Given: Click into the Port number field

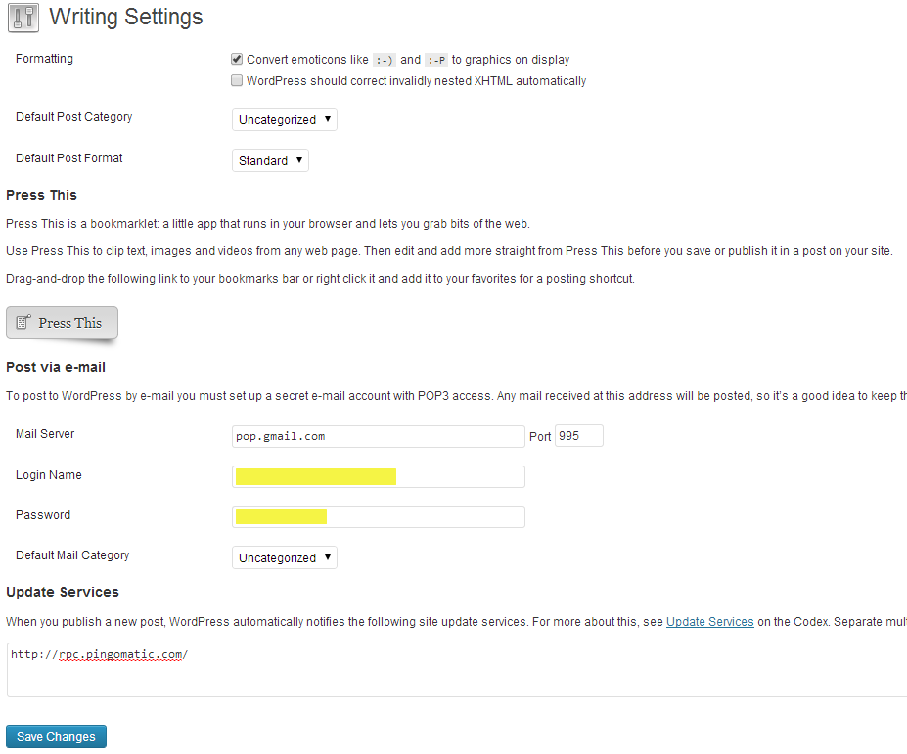Looking at the screenshot, I should coord(579,436).
